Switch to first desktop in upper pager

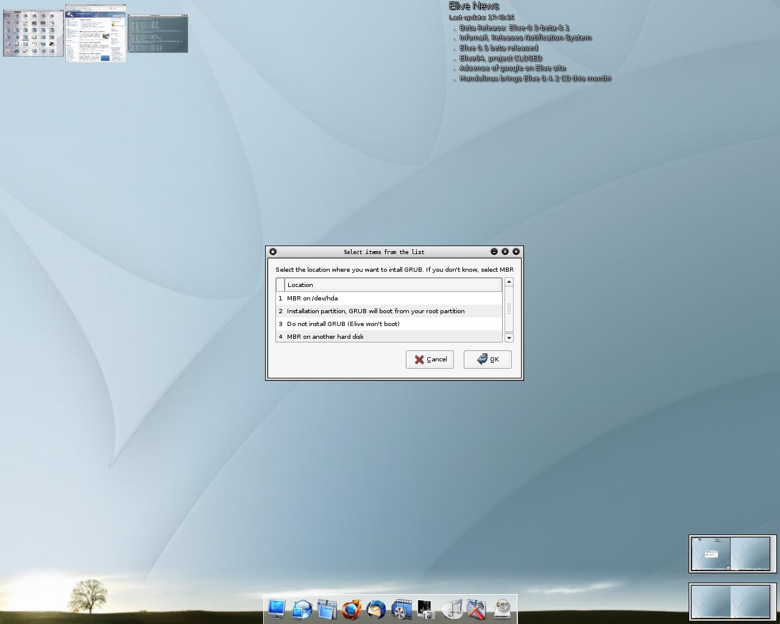pyautogui.click(x=711, y=554)
